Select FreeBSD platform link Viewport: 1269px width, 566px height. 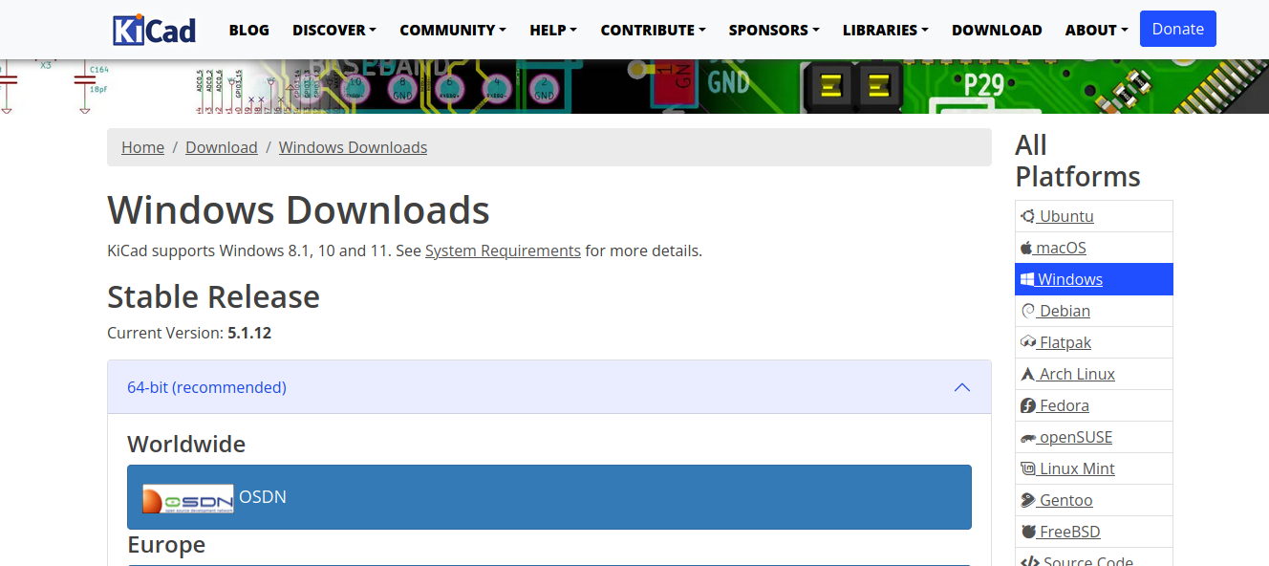click(x=1069, y=532)
